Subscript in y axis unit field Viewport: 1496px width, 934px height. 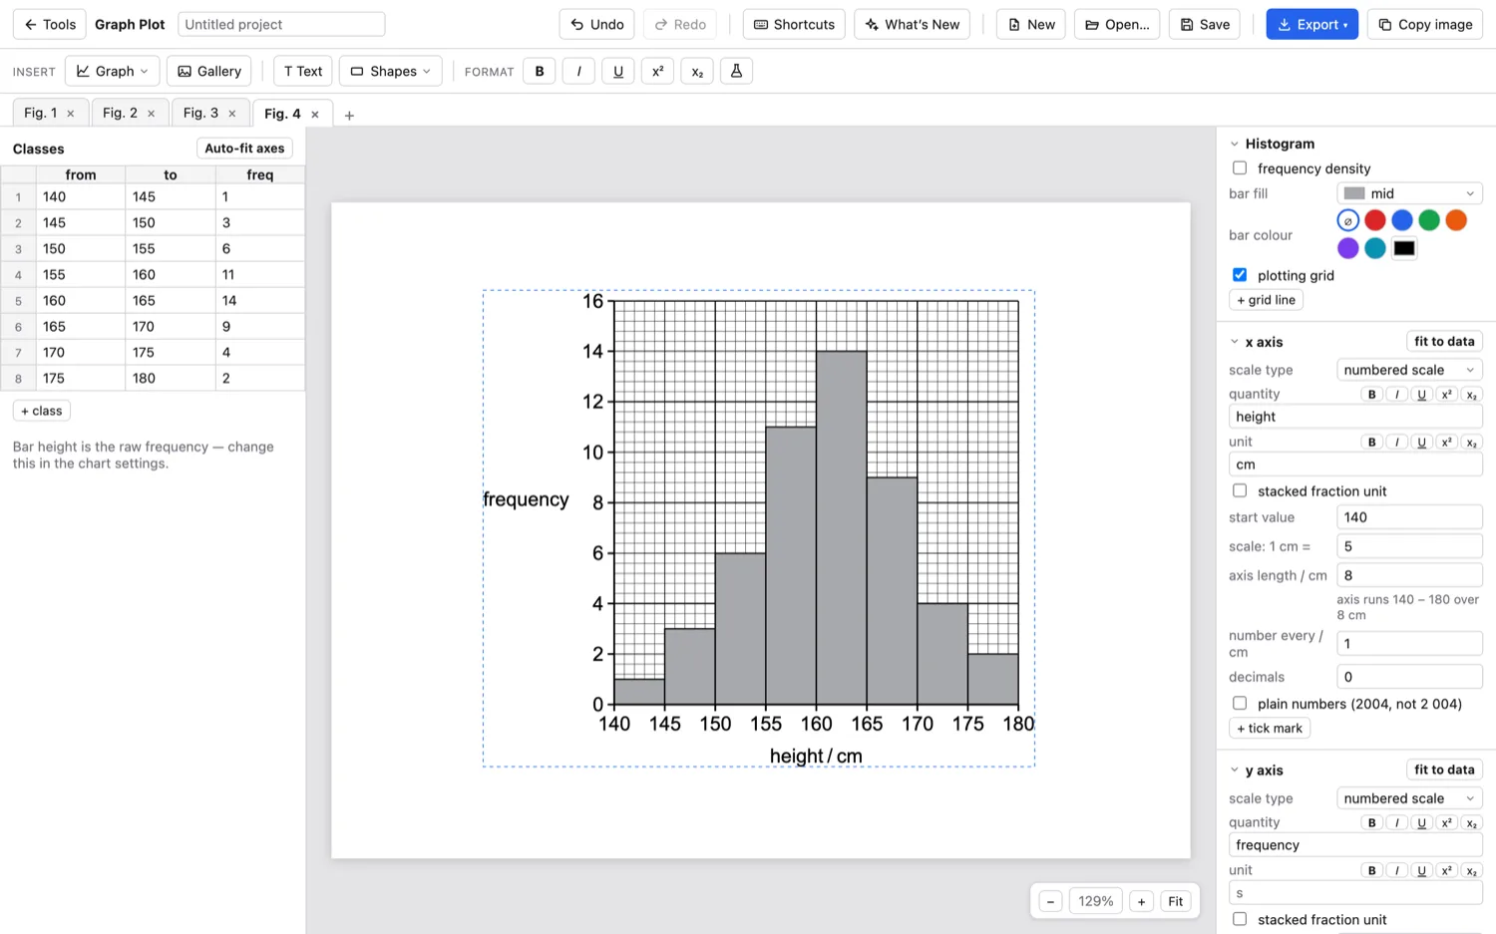1472,871
